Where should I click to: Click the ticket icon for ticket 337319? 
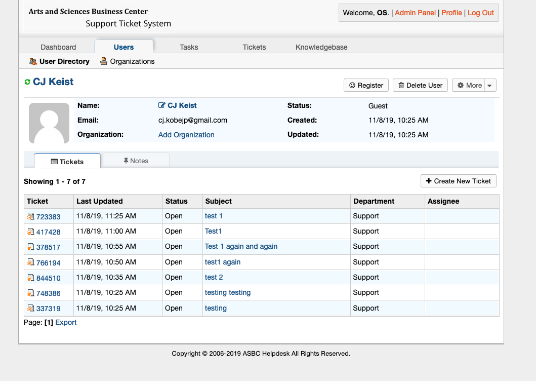(x=30, y=309)
